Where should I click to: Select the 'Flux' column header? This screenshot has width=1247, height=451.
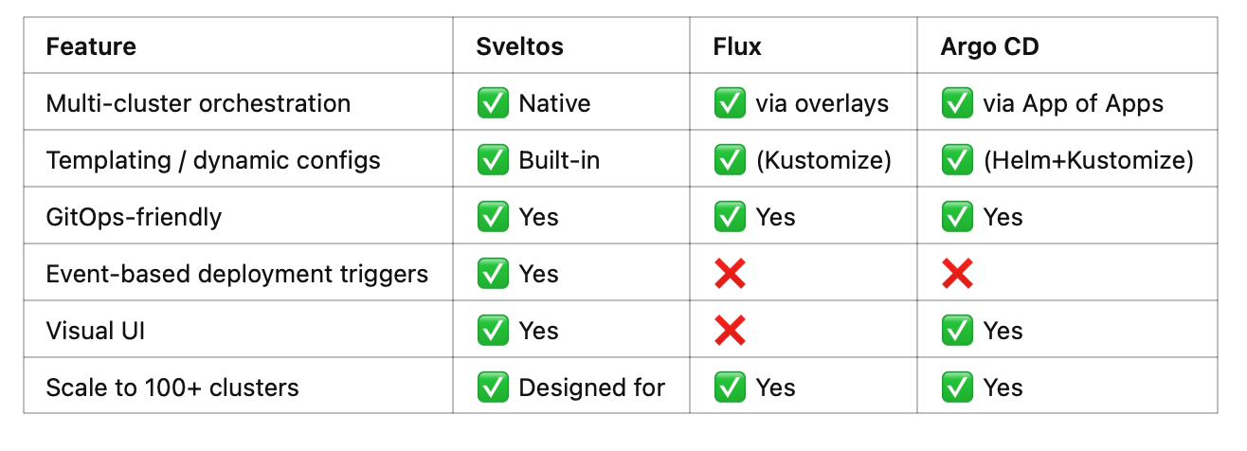pos(737,46)
